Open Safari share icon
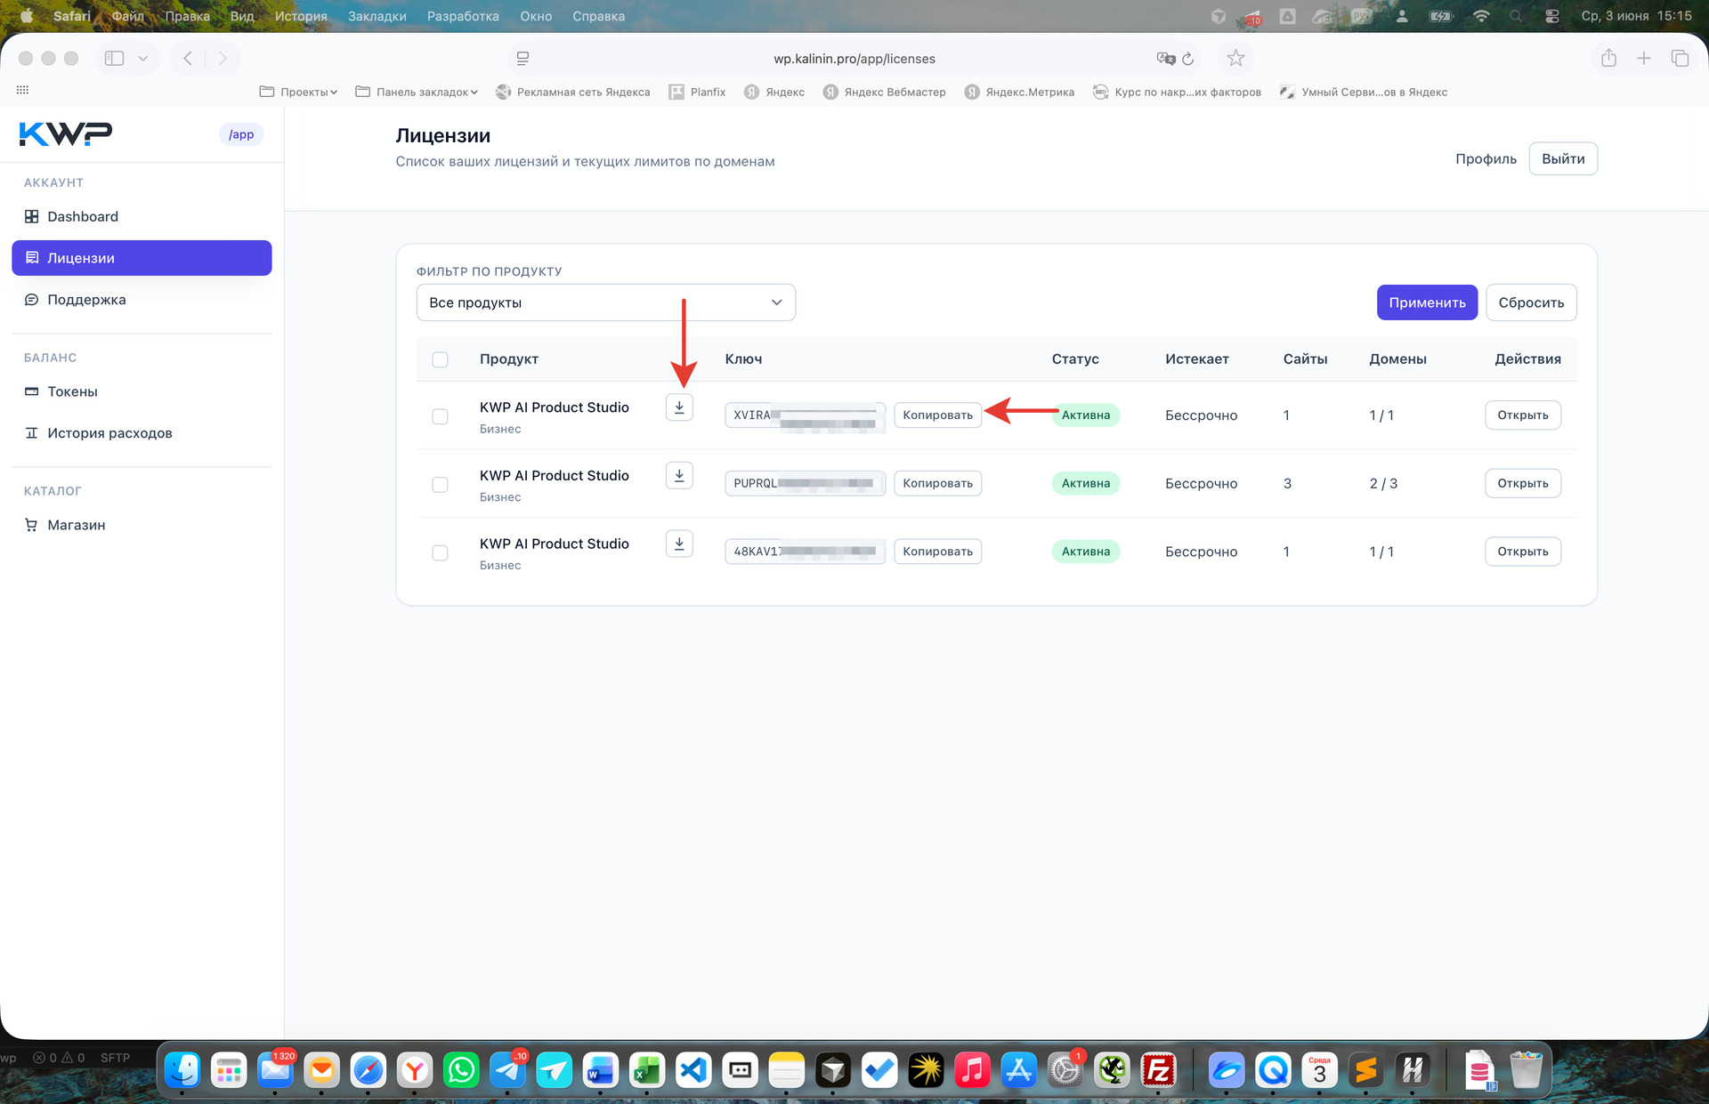 pyautogui.click(x=1608, y=58)
